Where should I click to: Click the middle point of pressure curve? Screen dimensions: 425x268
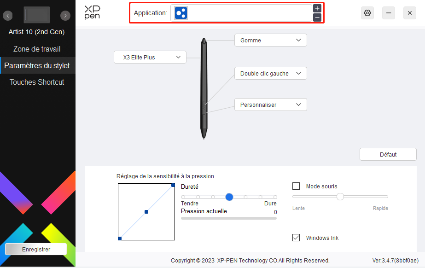[146, 212]
